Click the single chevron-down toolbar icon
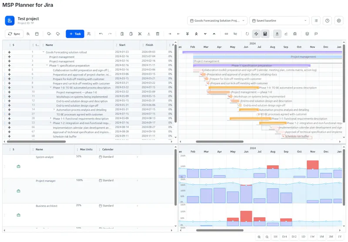Screen dimensions: 348x242 coord(205,34)
